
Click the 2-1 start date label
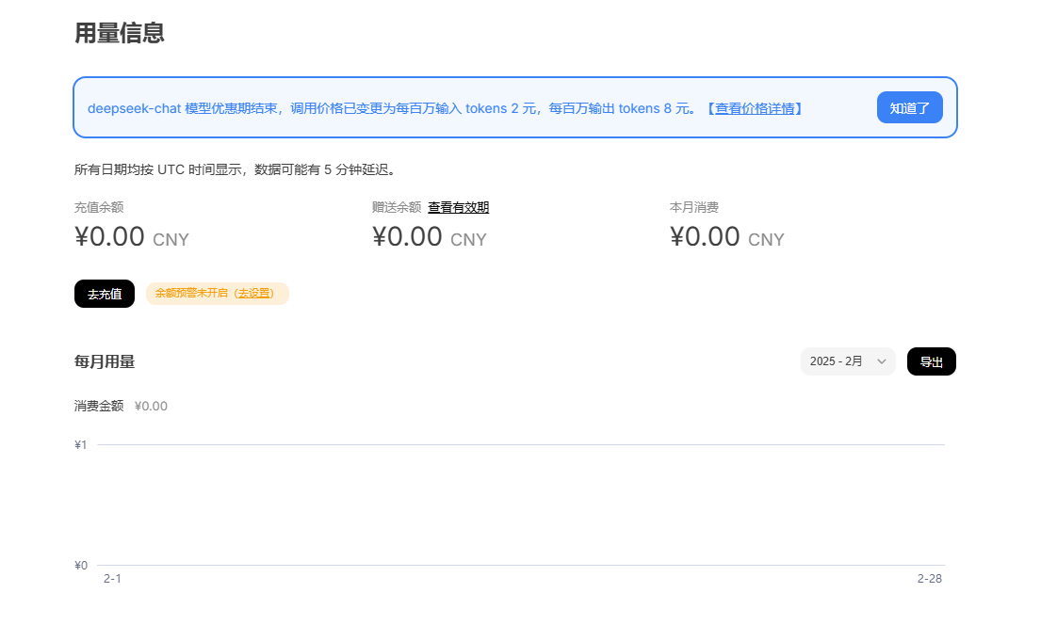112,578
